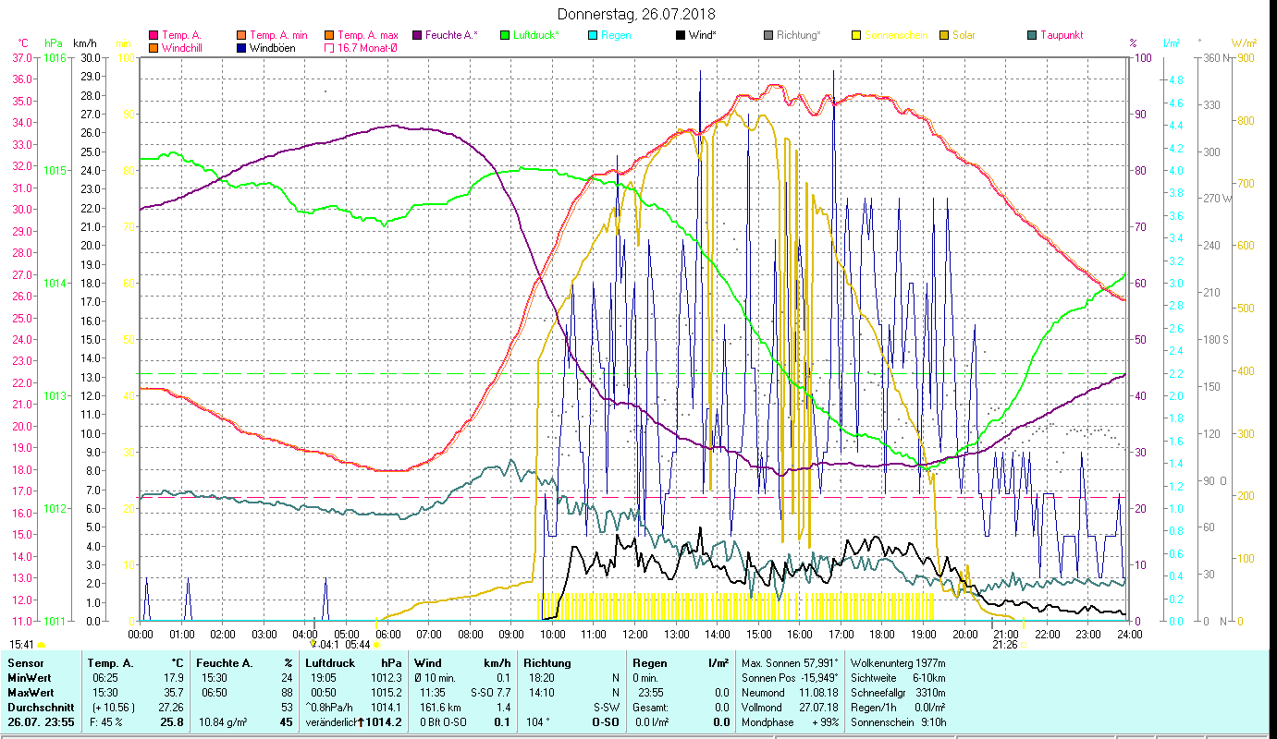Click the 'Sonnen Pos -15,949°' entry
Screen dimensions: 1277x739
point(790,678)
